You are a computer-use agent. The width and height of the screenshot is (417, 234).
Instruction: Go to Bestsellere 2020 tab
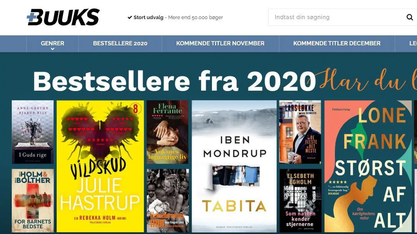click(120, 44)
